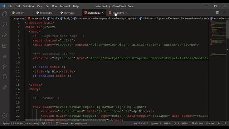229x129 pixels.
Task: Open the View menu
Action: [40, 6]
